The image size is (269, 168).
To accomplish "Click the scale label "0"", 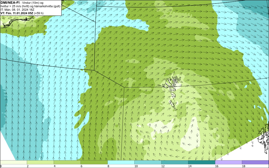I will coord(1,166).
